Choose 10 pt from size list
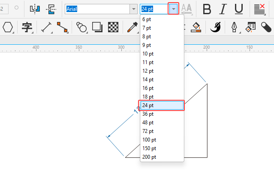Viewport: 274px width, 194px height. click(162, 54)
